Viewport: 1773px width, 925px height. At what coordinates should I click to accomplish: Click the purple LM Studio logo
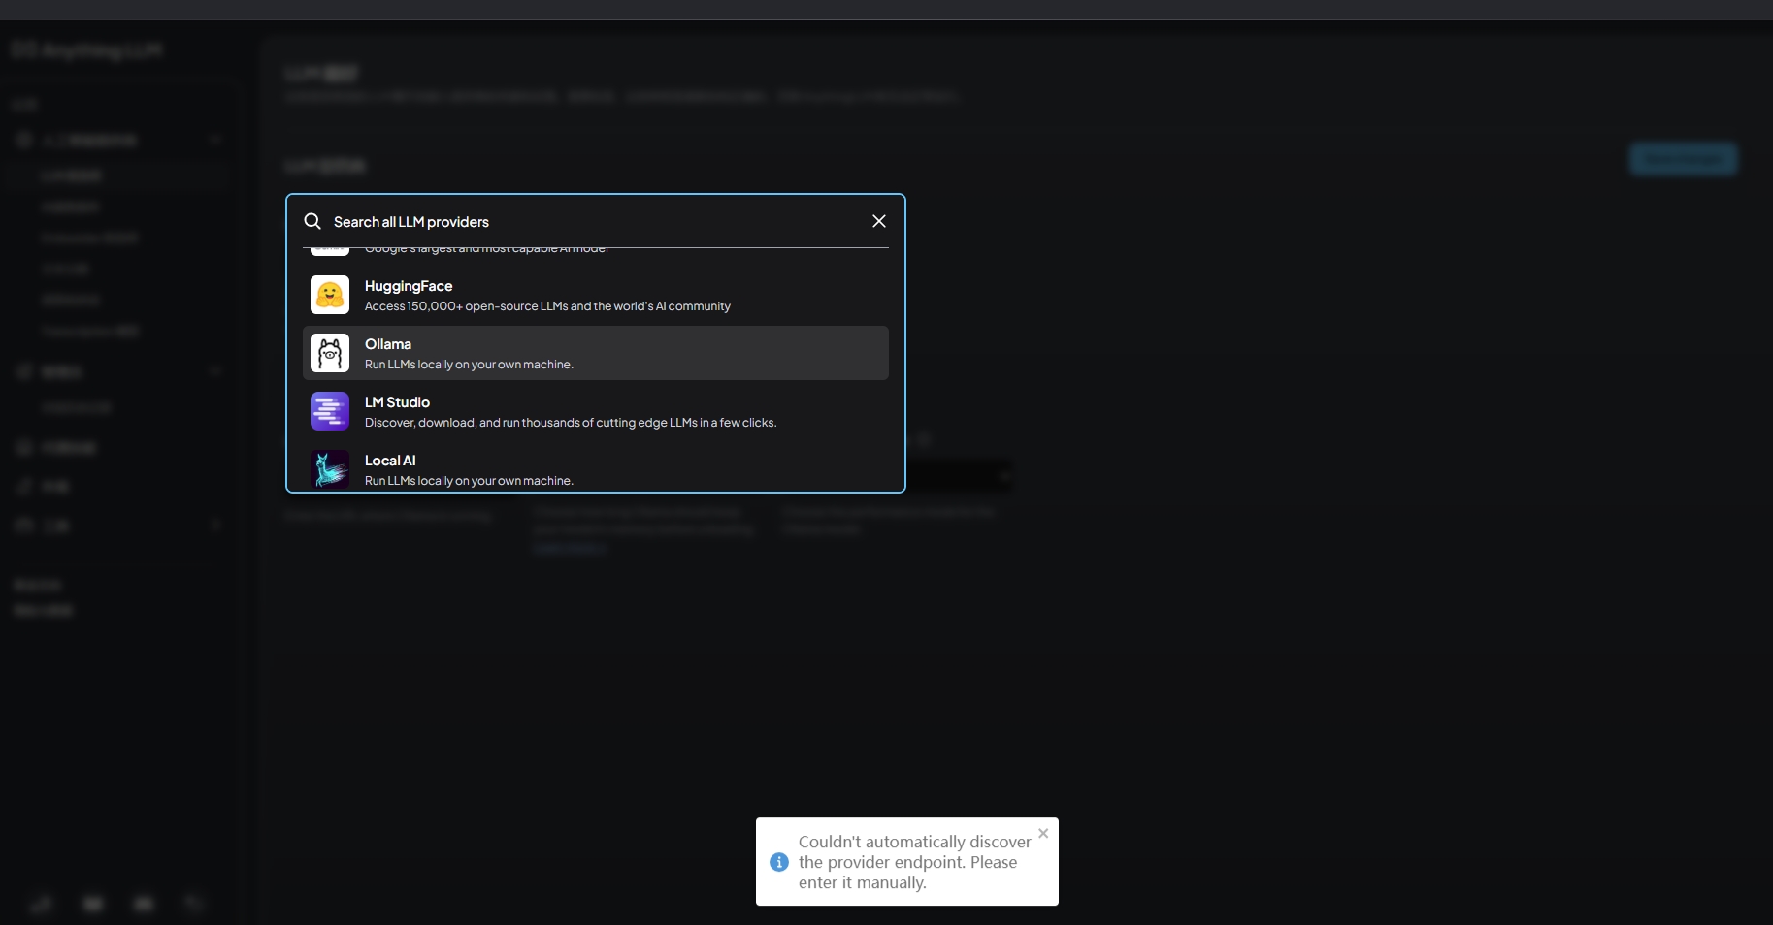click(x=330, y=411)
